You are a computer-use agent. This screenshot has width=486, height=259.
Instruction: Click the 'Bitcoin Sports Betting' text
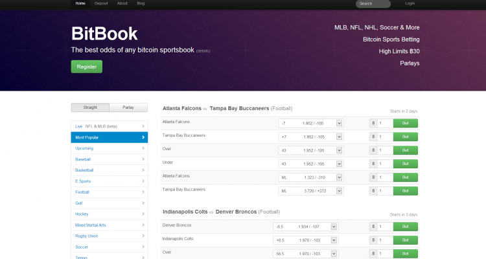coord(391,39)
